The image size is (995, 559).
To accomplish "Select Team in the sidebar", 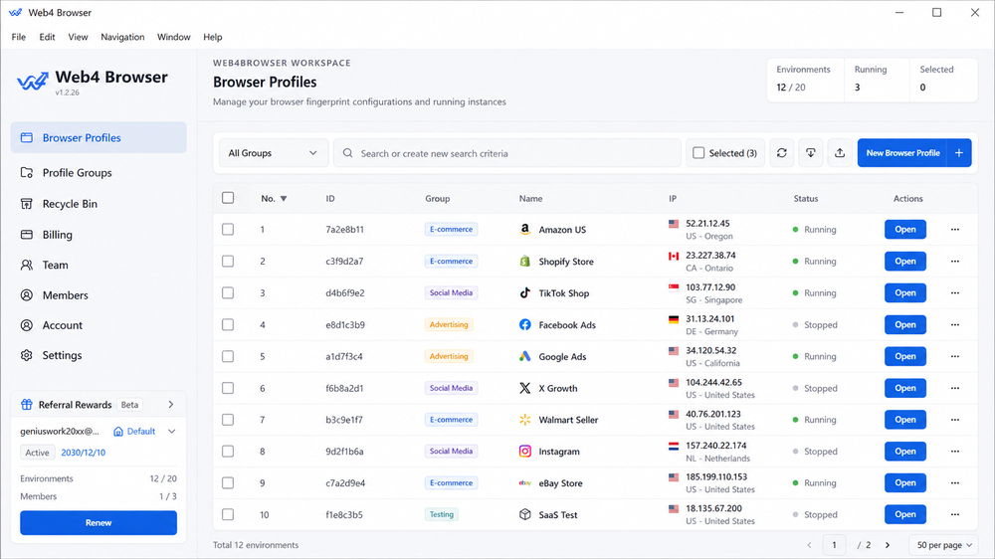I will (x=99, y=265).
